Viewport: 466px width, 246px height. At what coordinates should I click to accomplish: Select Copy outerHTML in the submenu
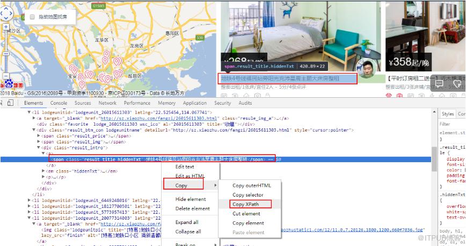coord(250,185)
